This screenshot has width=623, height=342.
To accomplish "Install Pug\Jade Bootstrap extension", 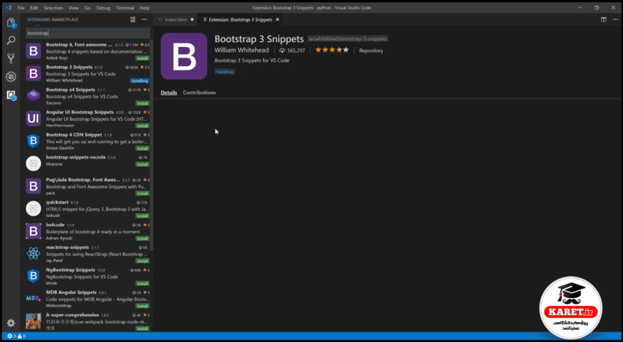I will tap(142, 194).
